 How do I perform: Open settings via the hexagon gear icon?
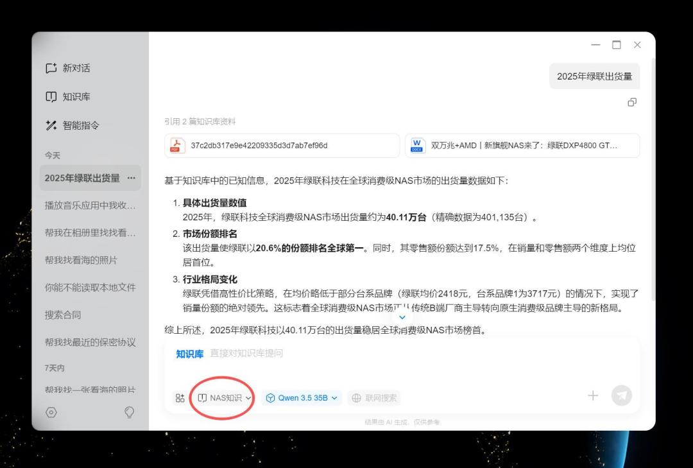pyautogui.click(x=51, y=412)
